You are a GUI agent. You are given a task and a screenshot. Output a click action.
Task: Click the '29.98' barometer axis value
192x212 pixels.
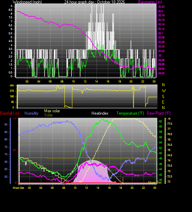161,60
